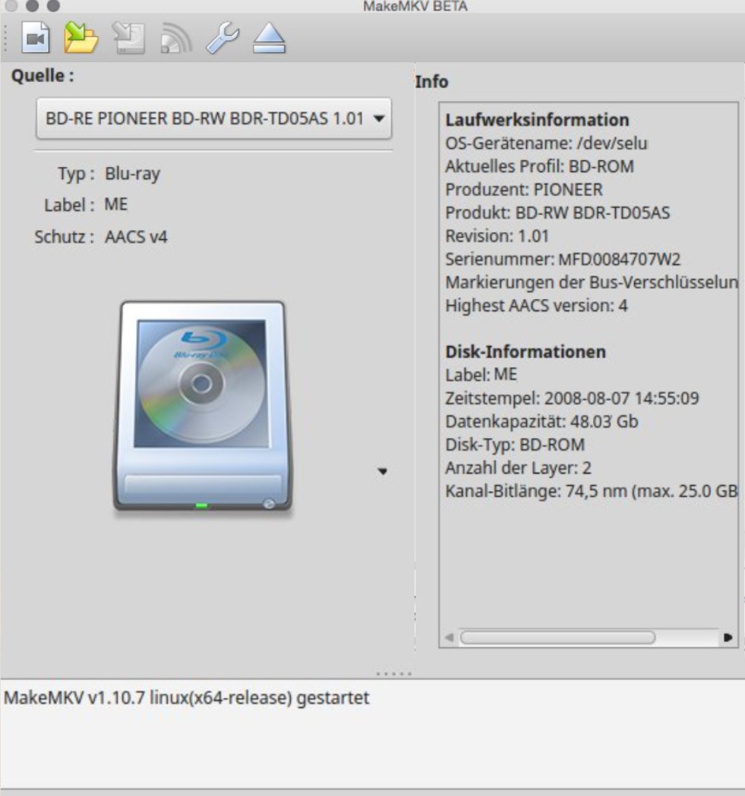The height and width of the screenshot is (796, 745).
Task: Open the BD-RE PIONEER source drive dropdown
Action: (213, 118)
